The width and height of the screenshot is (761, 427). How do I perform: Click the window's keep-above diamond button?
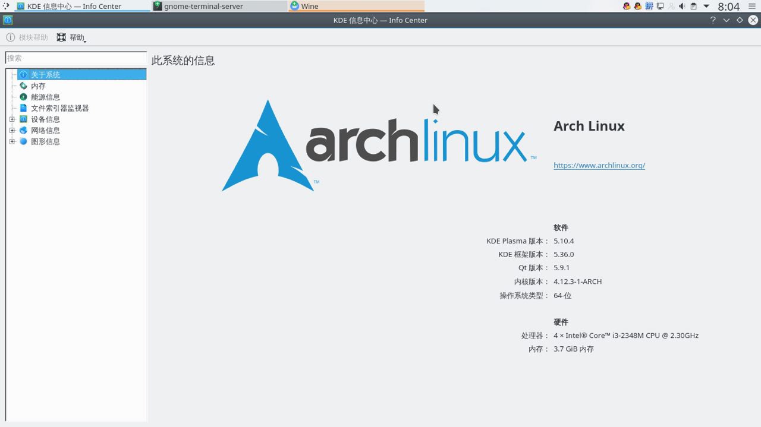(740, 20)
